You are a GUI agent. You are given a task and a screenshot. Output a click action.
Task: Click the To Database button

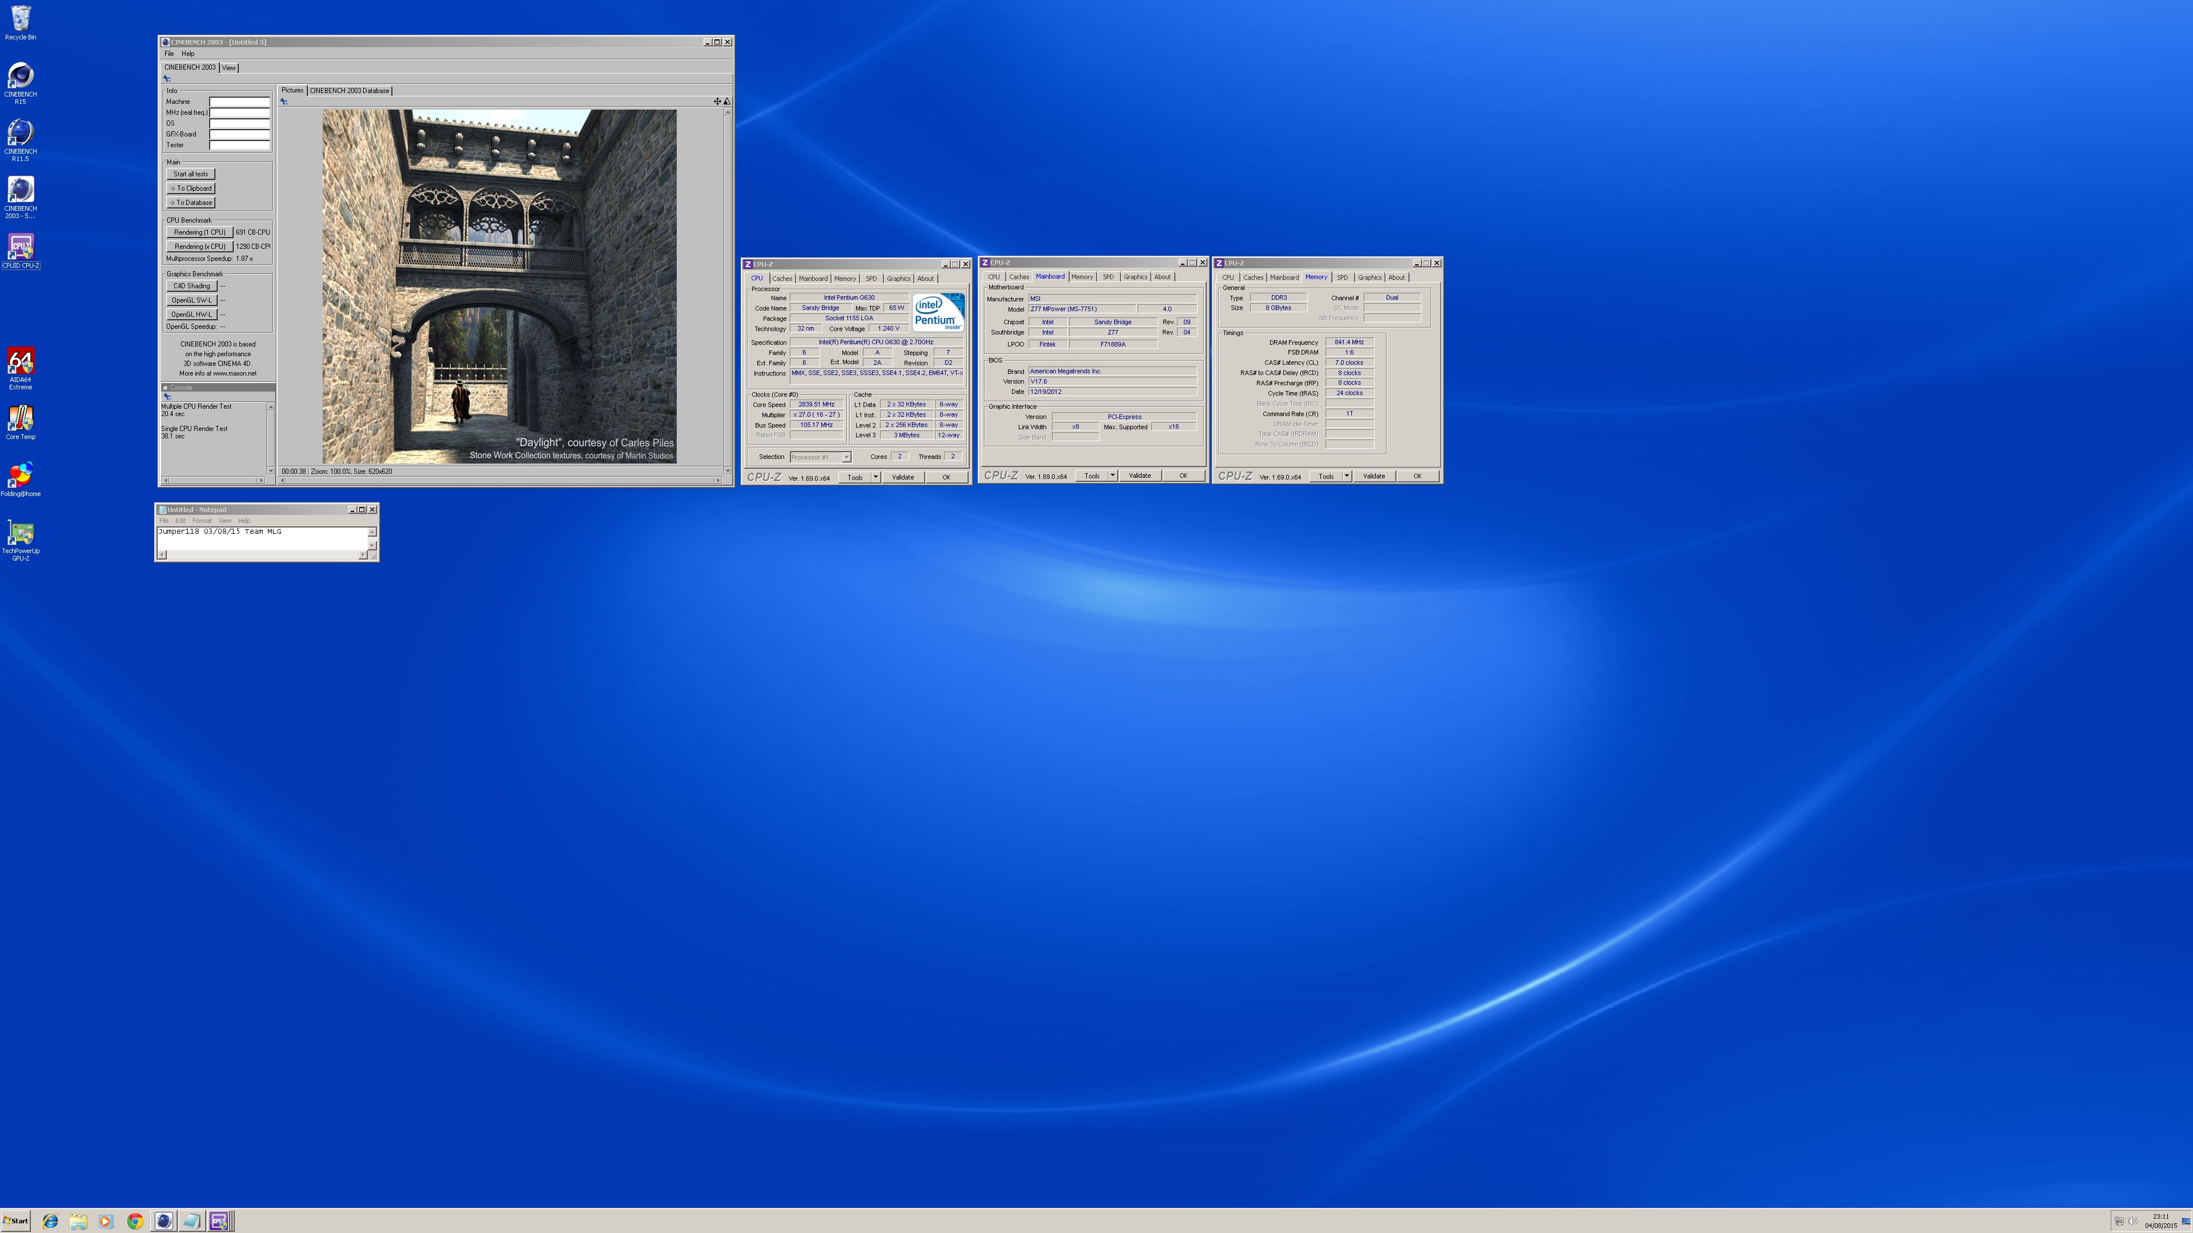point(191,203)
